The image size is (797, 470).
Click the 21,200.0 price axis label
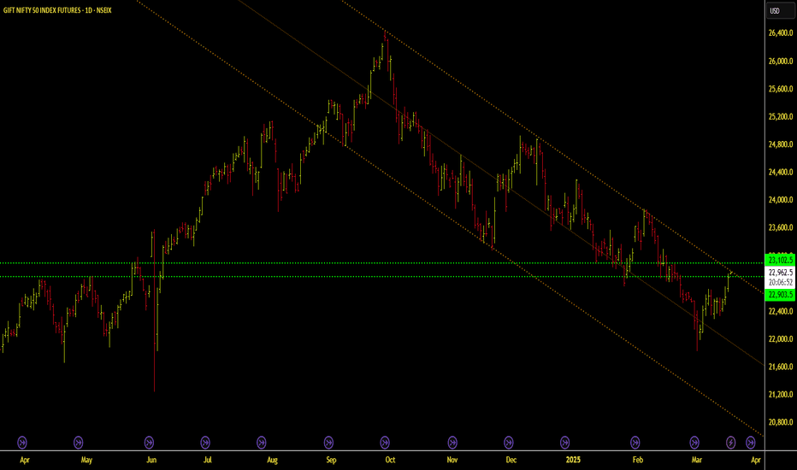point(780,394)
